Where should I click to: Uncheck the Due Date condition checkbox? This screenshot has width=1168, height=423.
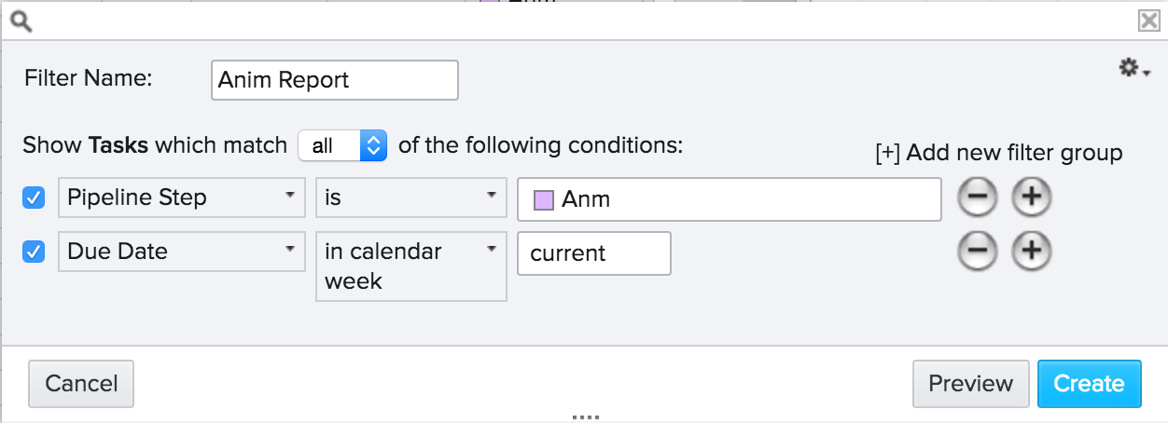(34, 252)
